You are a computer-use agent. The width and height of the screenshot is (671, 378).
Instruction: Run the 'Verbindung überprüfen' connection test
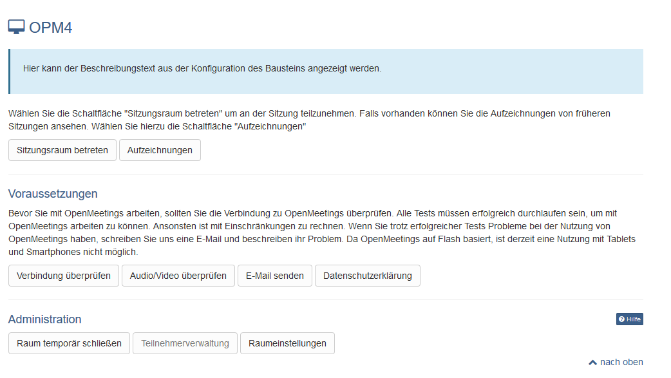[x=63, y=275]
